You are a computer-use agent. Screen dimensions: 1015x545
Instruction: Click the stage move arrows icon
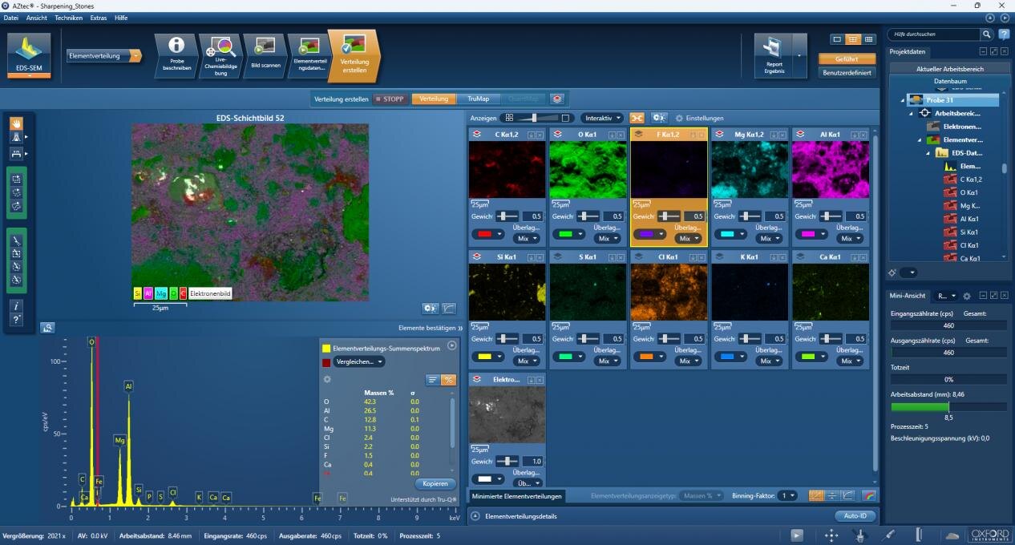click(831, 535)
